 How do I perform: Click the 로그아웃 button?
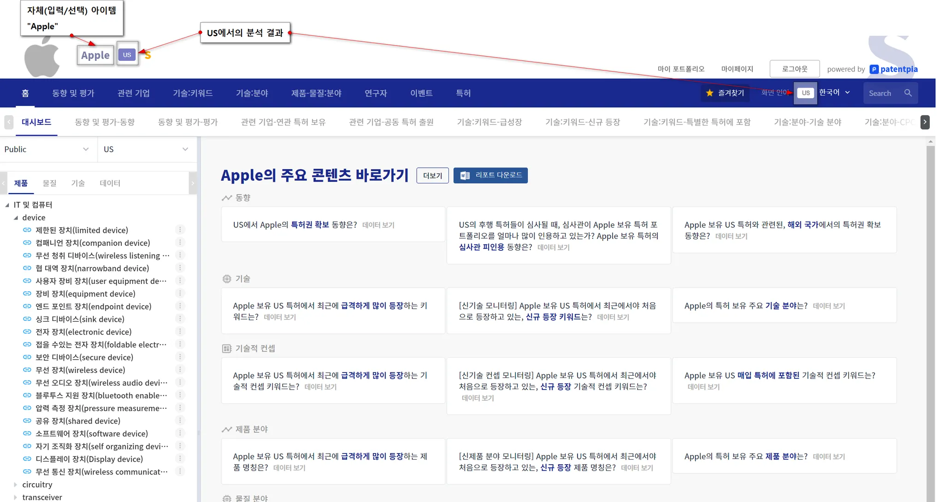coord(794,69)
